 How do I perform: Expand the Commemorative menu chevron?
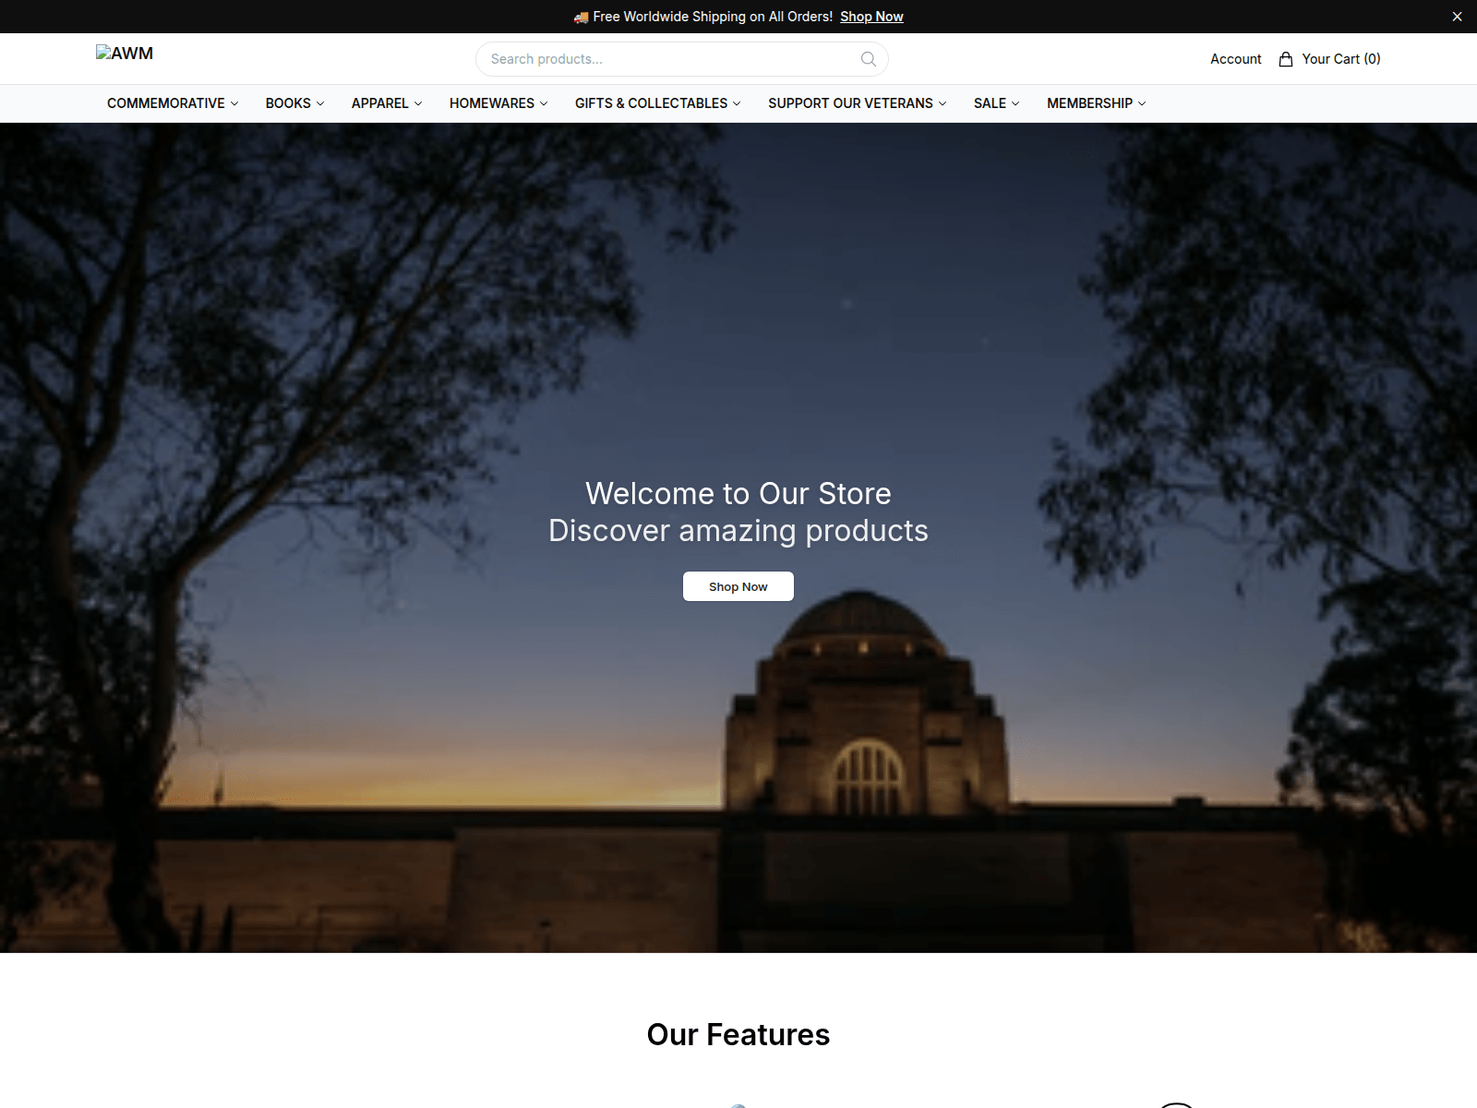coord(234,103)
